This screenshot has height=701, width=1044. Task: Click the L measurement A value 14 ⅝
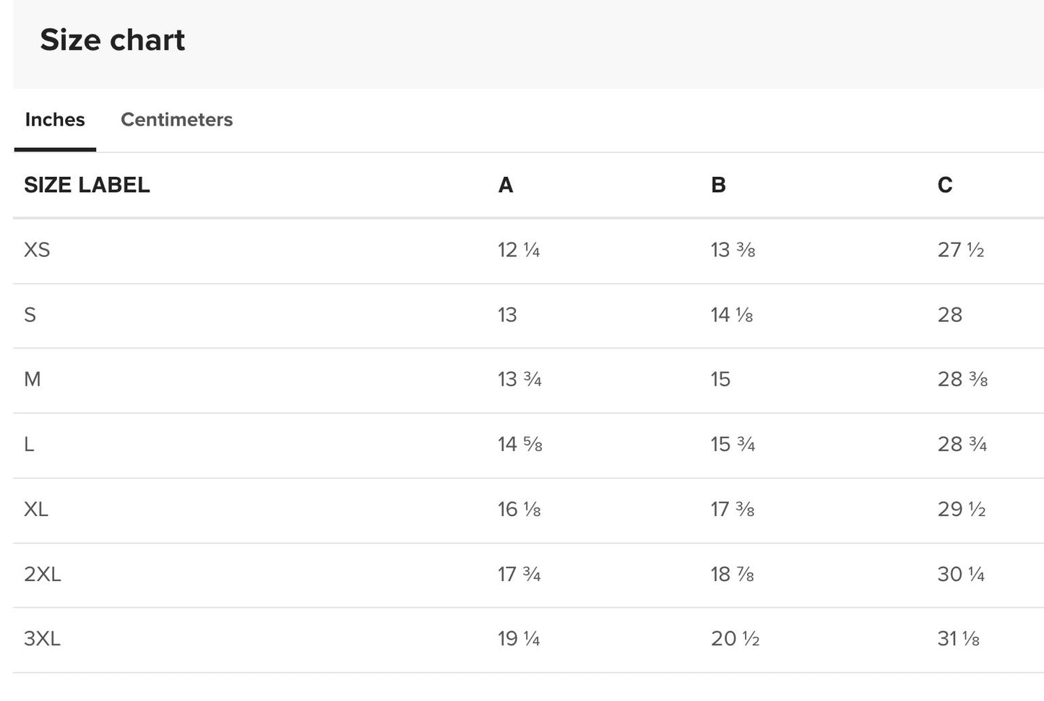(519, 445)
